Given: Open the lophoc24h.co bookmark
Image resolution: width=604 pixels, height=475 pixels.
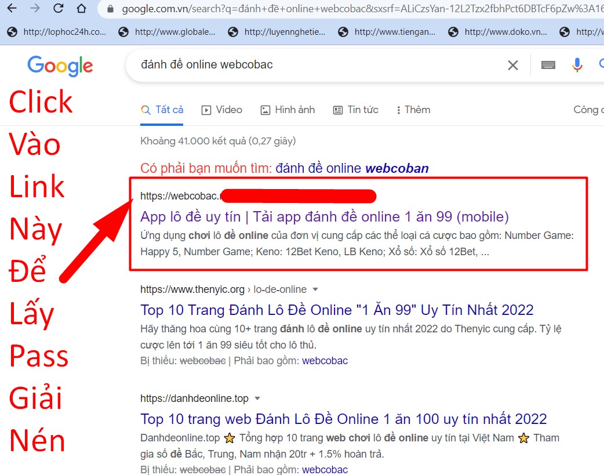Looking at the screenshot, I should pyautogui.click(x=57, y=32).
